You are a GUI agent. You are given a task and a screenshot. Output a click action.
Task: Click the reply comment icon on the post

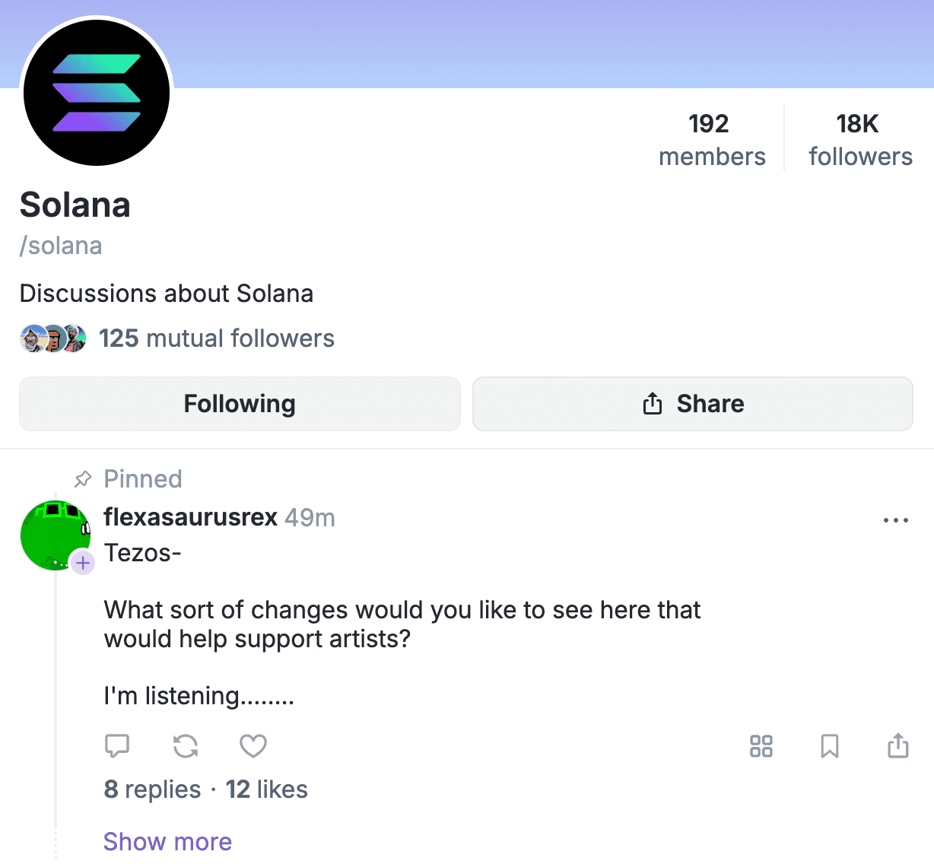[x=117, y=746]
